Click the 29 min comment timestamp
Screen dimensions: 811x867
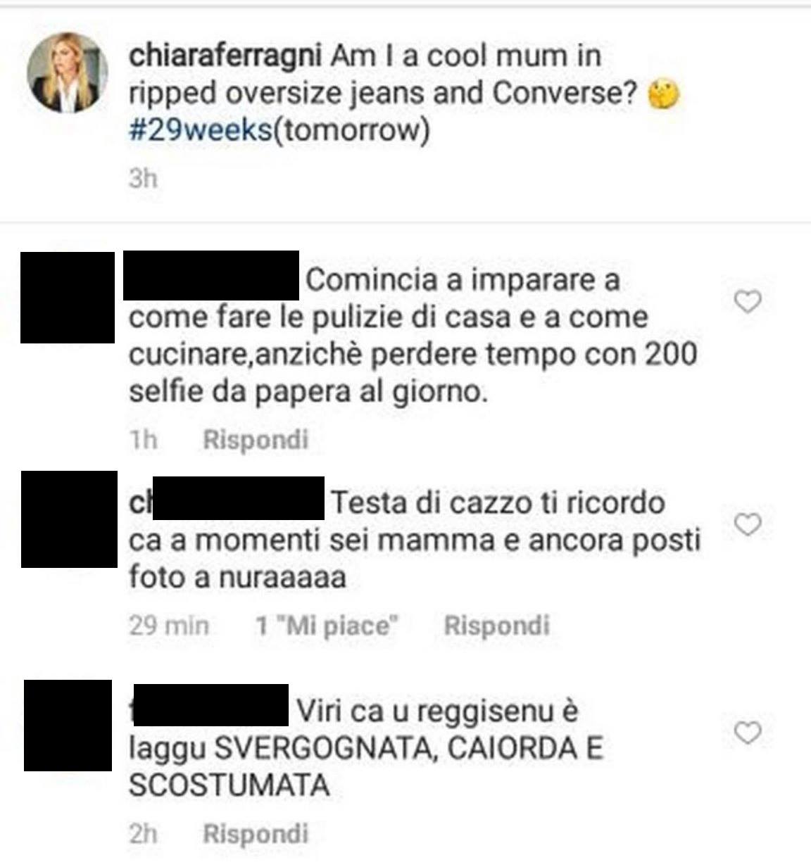pyautogui.click(x=169, y=625)
